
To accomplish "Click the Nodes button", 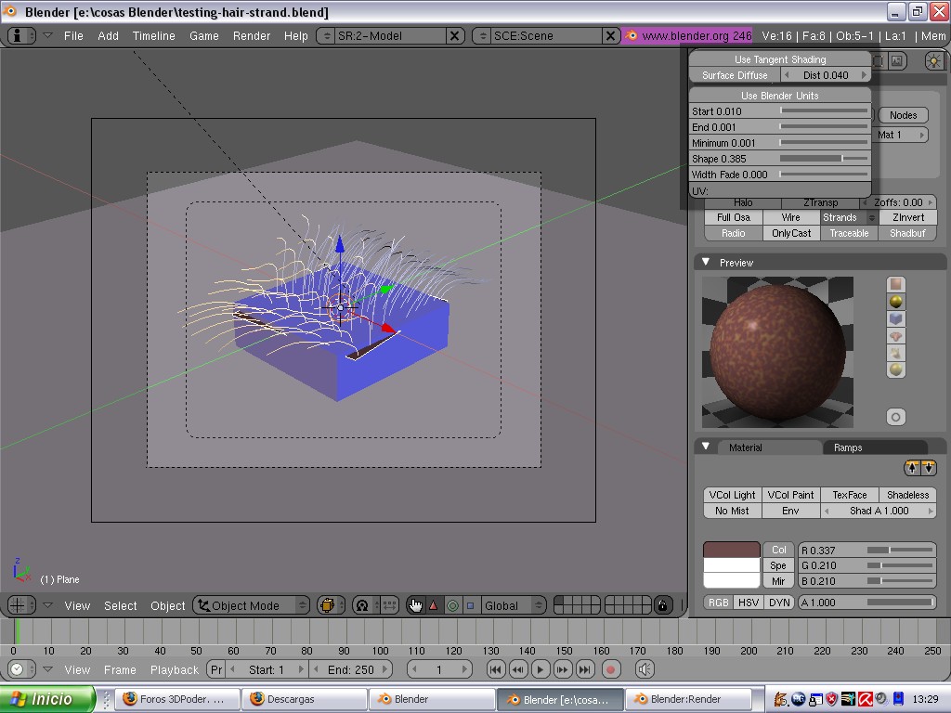I will tap(903, 115).
